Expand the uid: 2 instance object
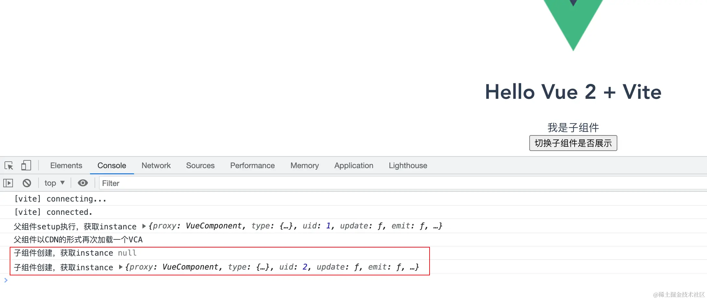This screenshot has height=300, width=707. coord(121,267)
